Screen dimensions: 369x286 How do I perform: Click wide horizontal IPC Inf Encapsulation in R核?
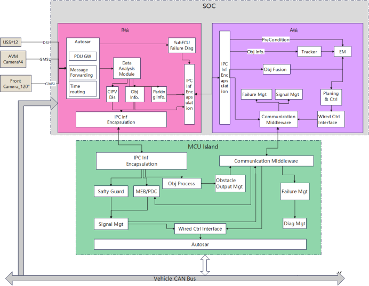click(121, 119)
